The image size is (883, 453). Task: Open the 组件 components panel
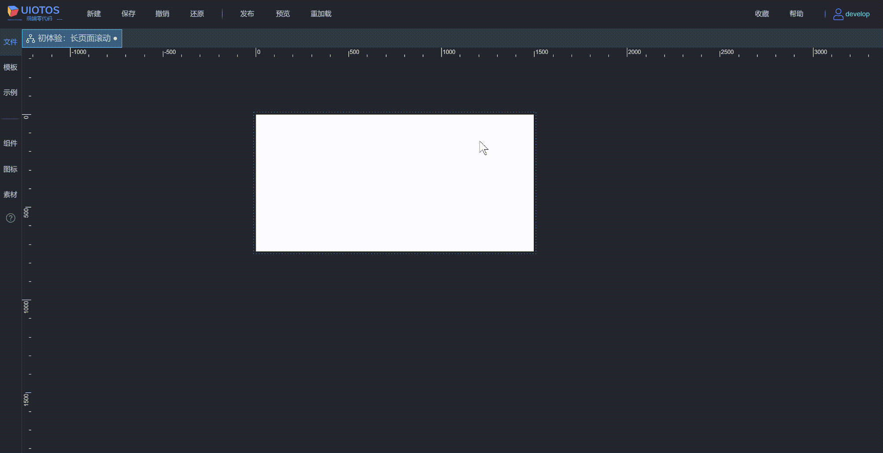click(10, 143)
